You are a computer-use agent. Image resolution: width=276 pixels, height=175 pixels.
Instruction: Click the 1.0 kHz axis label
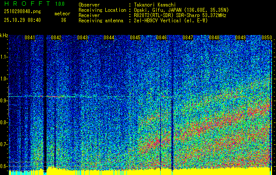pos(3,79)
